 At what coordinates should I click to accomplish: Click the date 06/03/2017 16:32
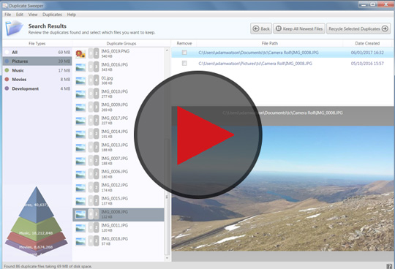[x=367, y=53]
